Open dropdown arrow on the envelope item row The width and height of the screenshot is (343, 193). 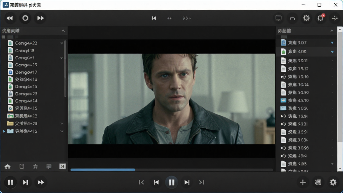62,131
